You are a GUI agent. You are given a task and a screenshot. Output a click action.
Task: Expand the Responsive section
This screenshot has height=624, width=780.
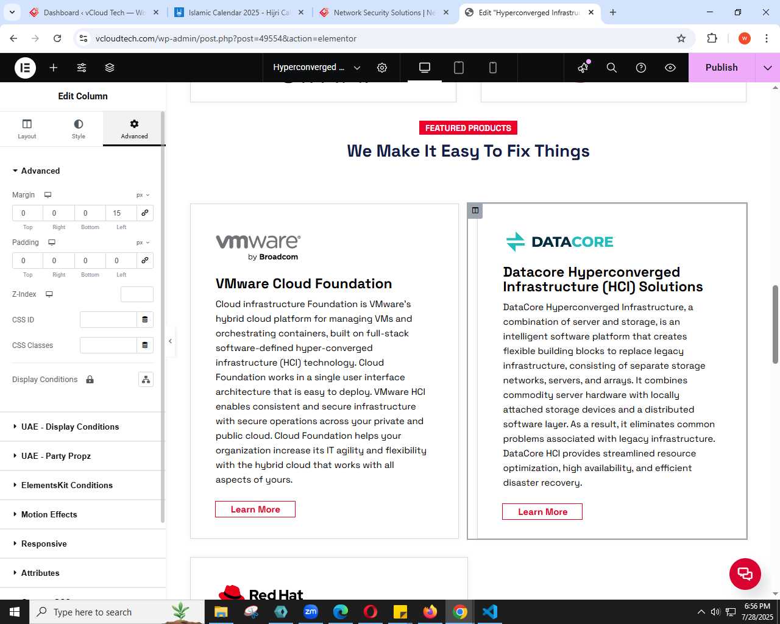tap(82, 544)
